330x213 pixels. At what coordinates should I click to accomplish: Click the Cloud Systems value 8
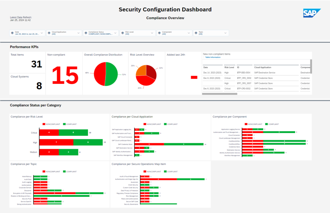(39, 86)
